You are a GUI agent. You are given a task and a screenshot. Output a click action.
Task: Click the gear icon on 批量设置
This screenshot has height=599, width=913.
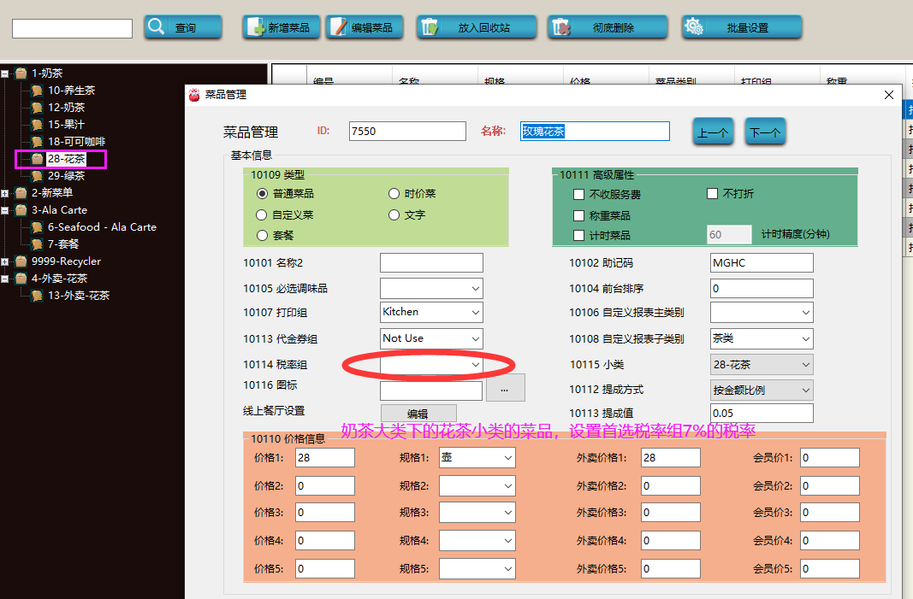694,26
